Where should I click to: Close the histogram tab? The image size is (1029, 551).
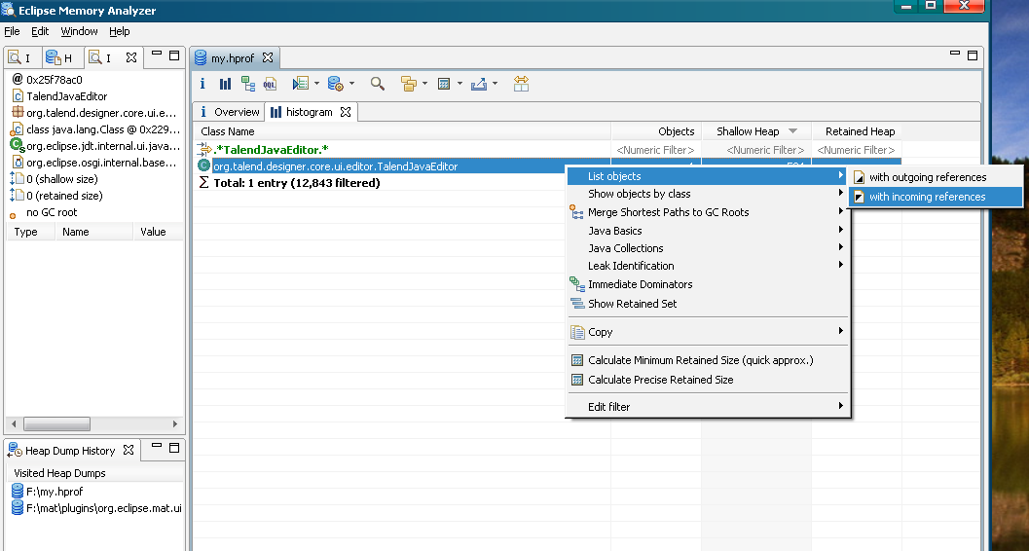click(x=345, y=112)
